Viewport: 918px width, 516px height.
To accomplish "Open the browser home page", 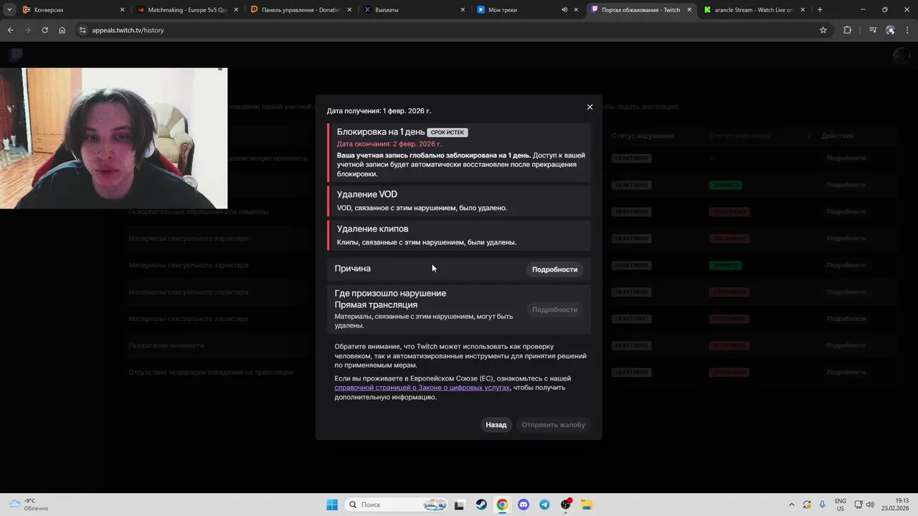I will pos(62,30).
